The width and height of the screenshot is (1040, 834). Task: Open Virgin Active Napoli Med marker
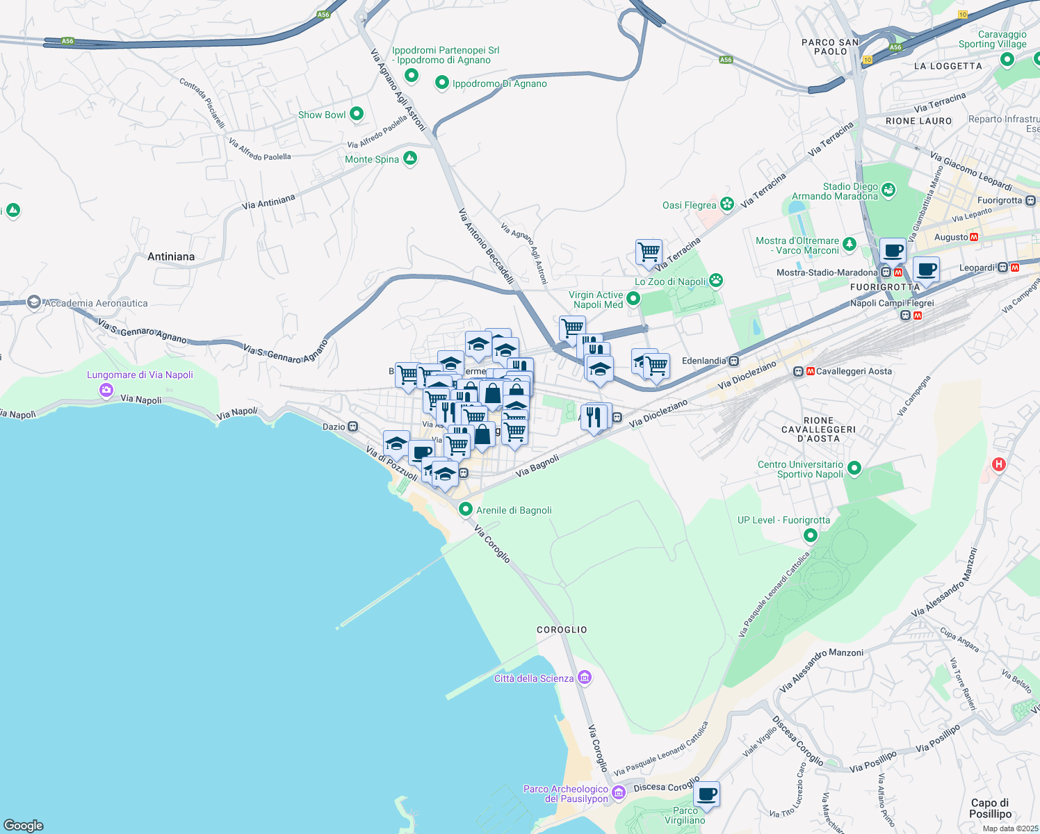tap(633, 299)
